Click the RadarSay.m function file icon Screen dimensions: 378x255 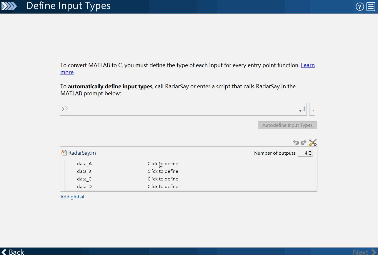(64, 153)
